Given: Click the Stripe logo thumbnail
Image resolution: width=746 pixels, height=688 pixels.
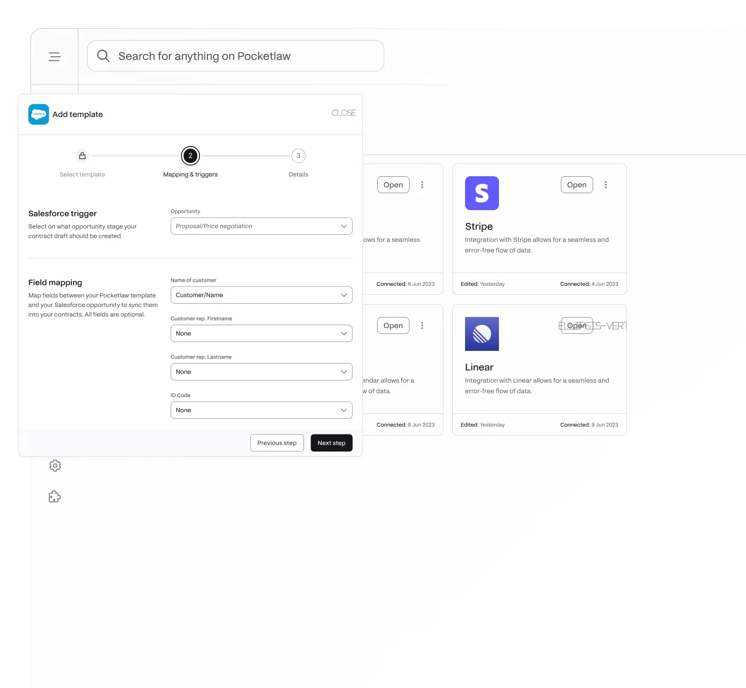Looking at the screenshot, I should tap(482, 193).
